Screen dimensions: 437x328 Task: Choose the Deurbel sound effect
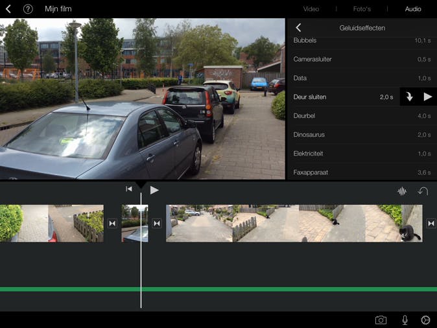click(x=362, y=115)
